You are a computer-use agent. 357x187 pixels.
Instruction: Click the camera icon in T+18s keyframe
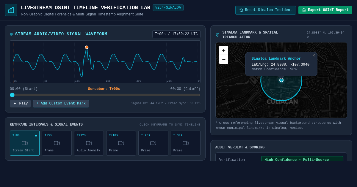tap(121, 143)
